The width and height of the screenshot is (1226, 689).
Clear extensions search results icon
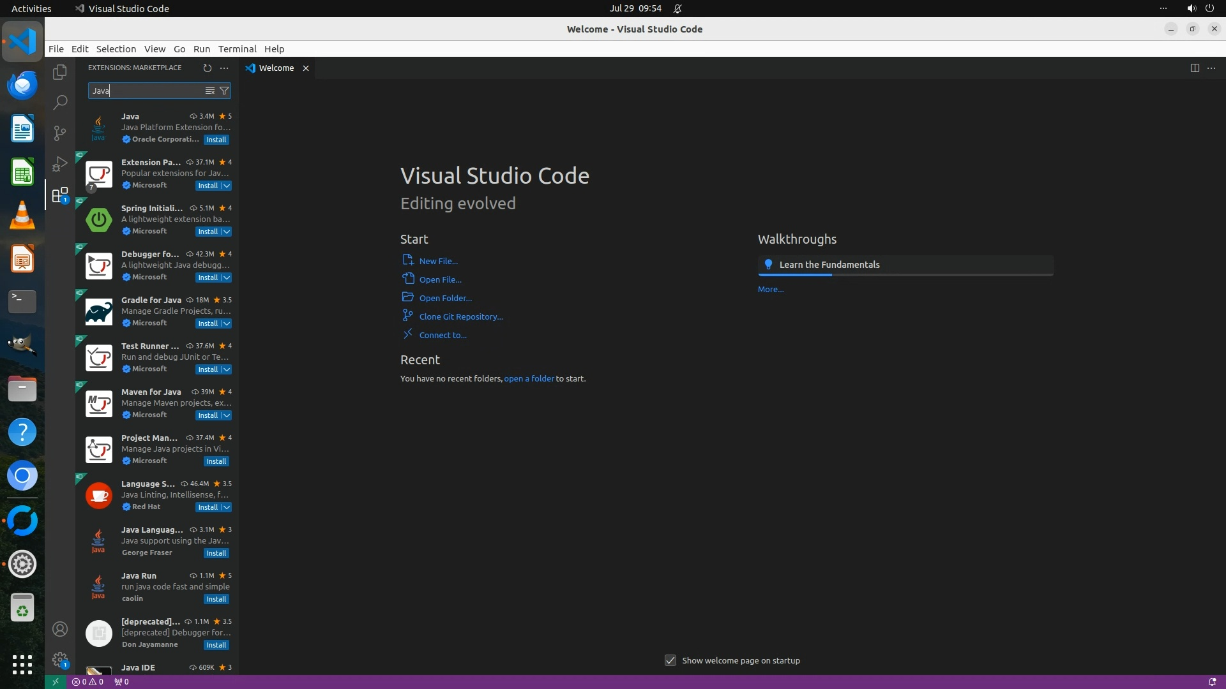coord(209,91)
